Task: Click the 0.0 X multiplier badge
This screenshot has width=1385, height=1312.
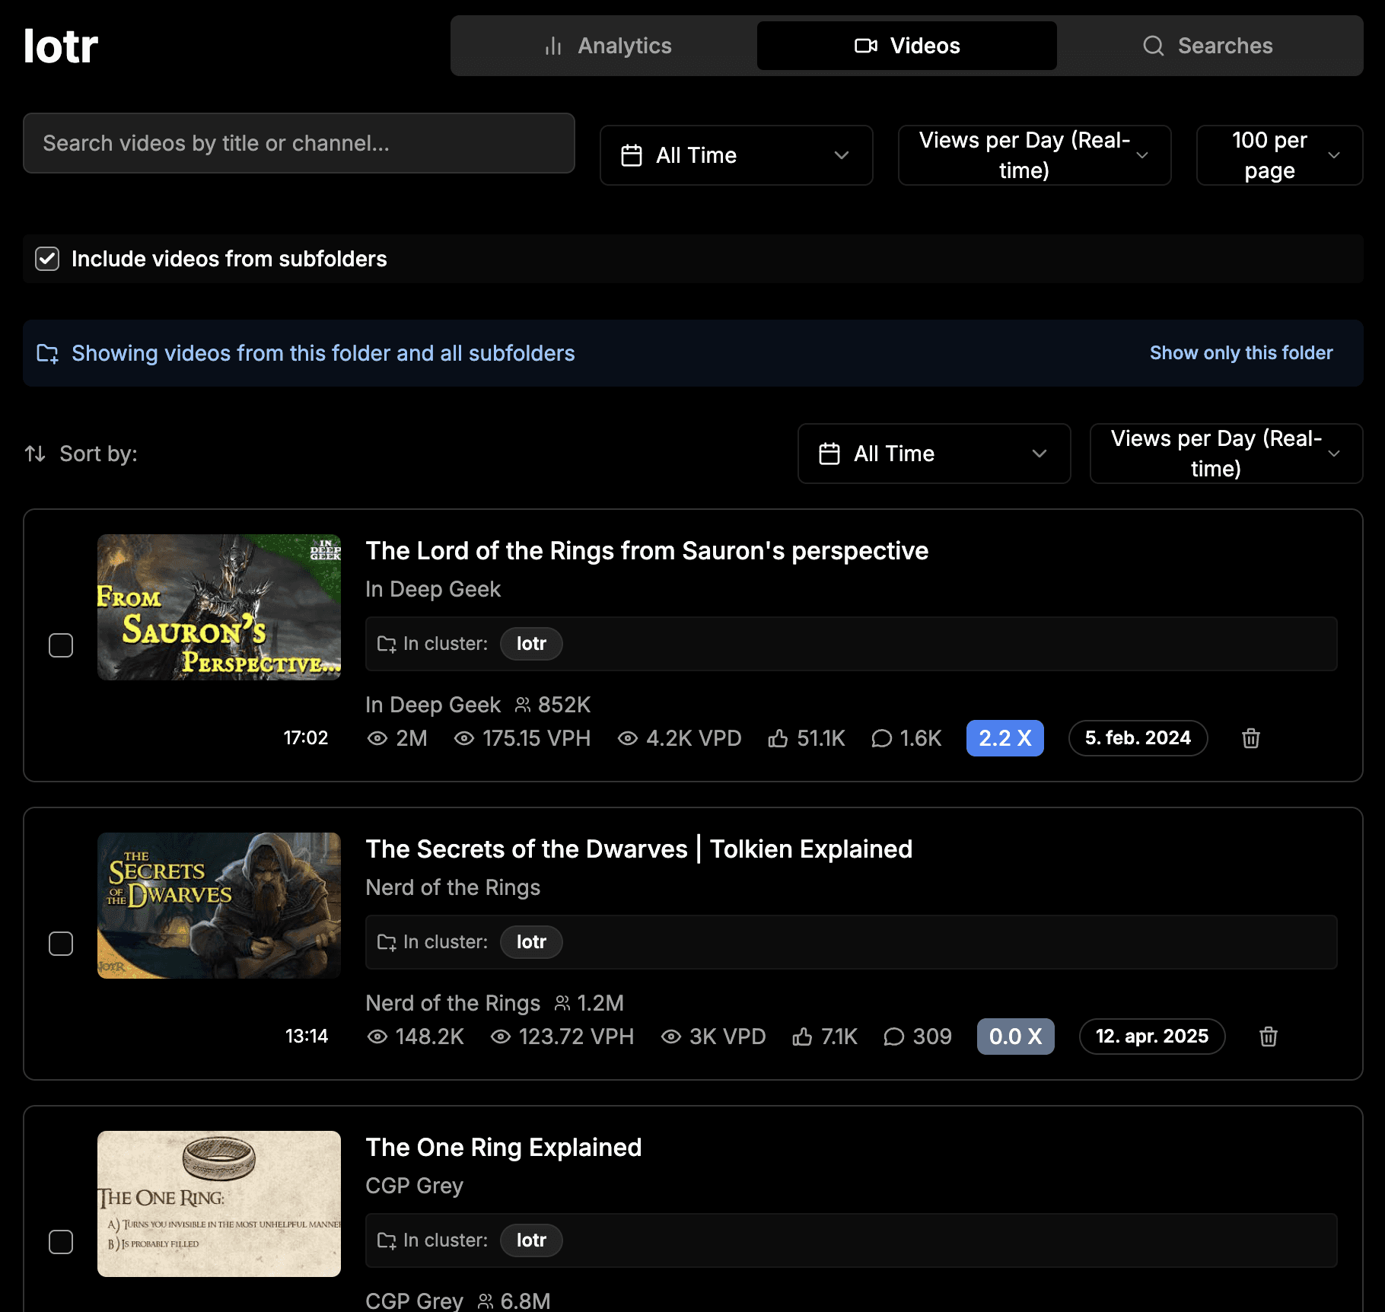Action: click(1015, 1037)
